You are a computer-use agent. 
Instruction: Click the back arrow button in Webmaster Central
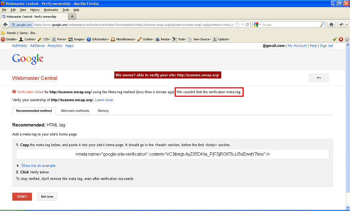click(319, 78)
